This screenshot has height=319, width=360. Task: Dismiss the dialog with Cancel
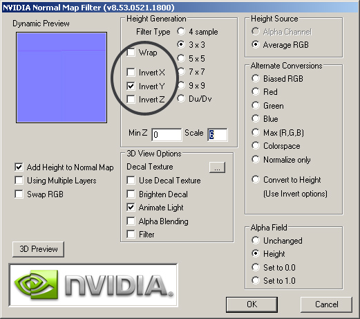(x=326, y=304)
